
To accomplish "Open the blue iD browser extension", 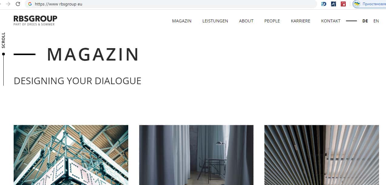I will [x=324, y=4].
